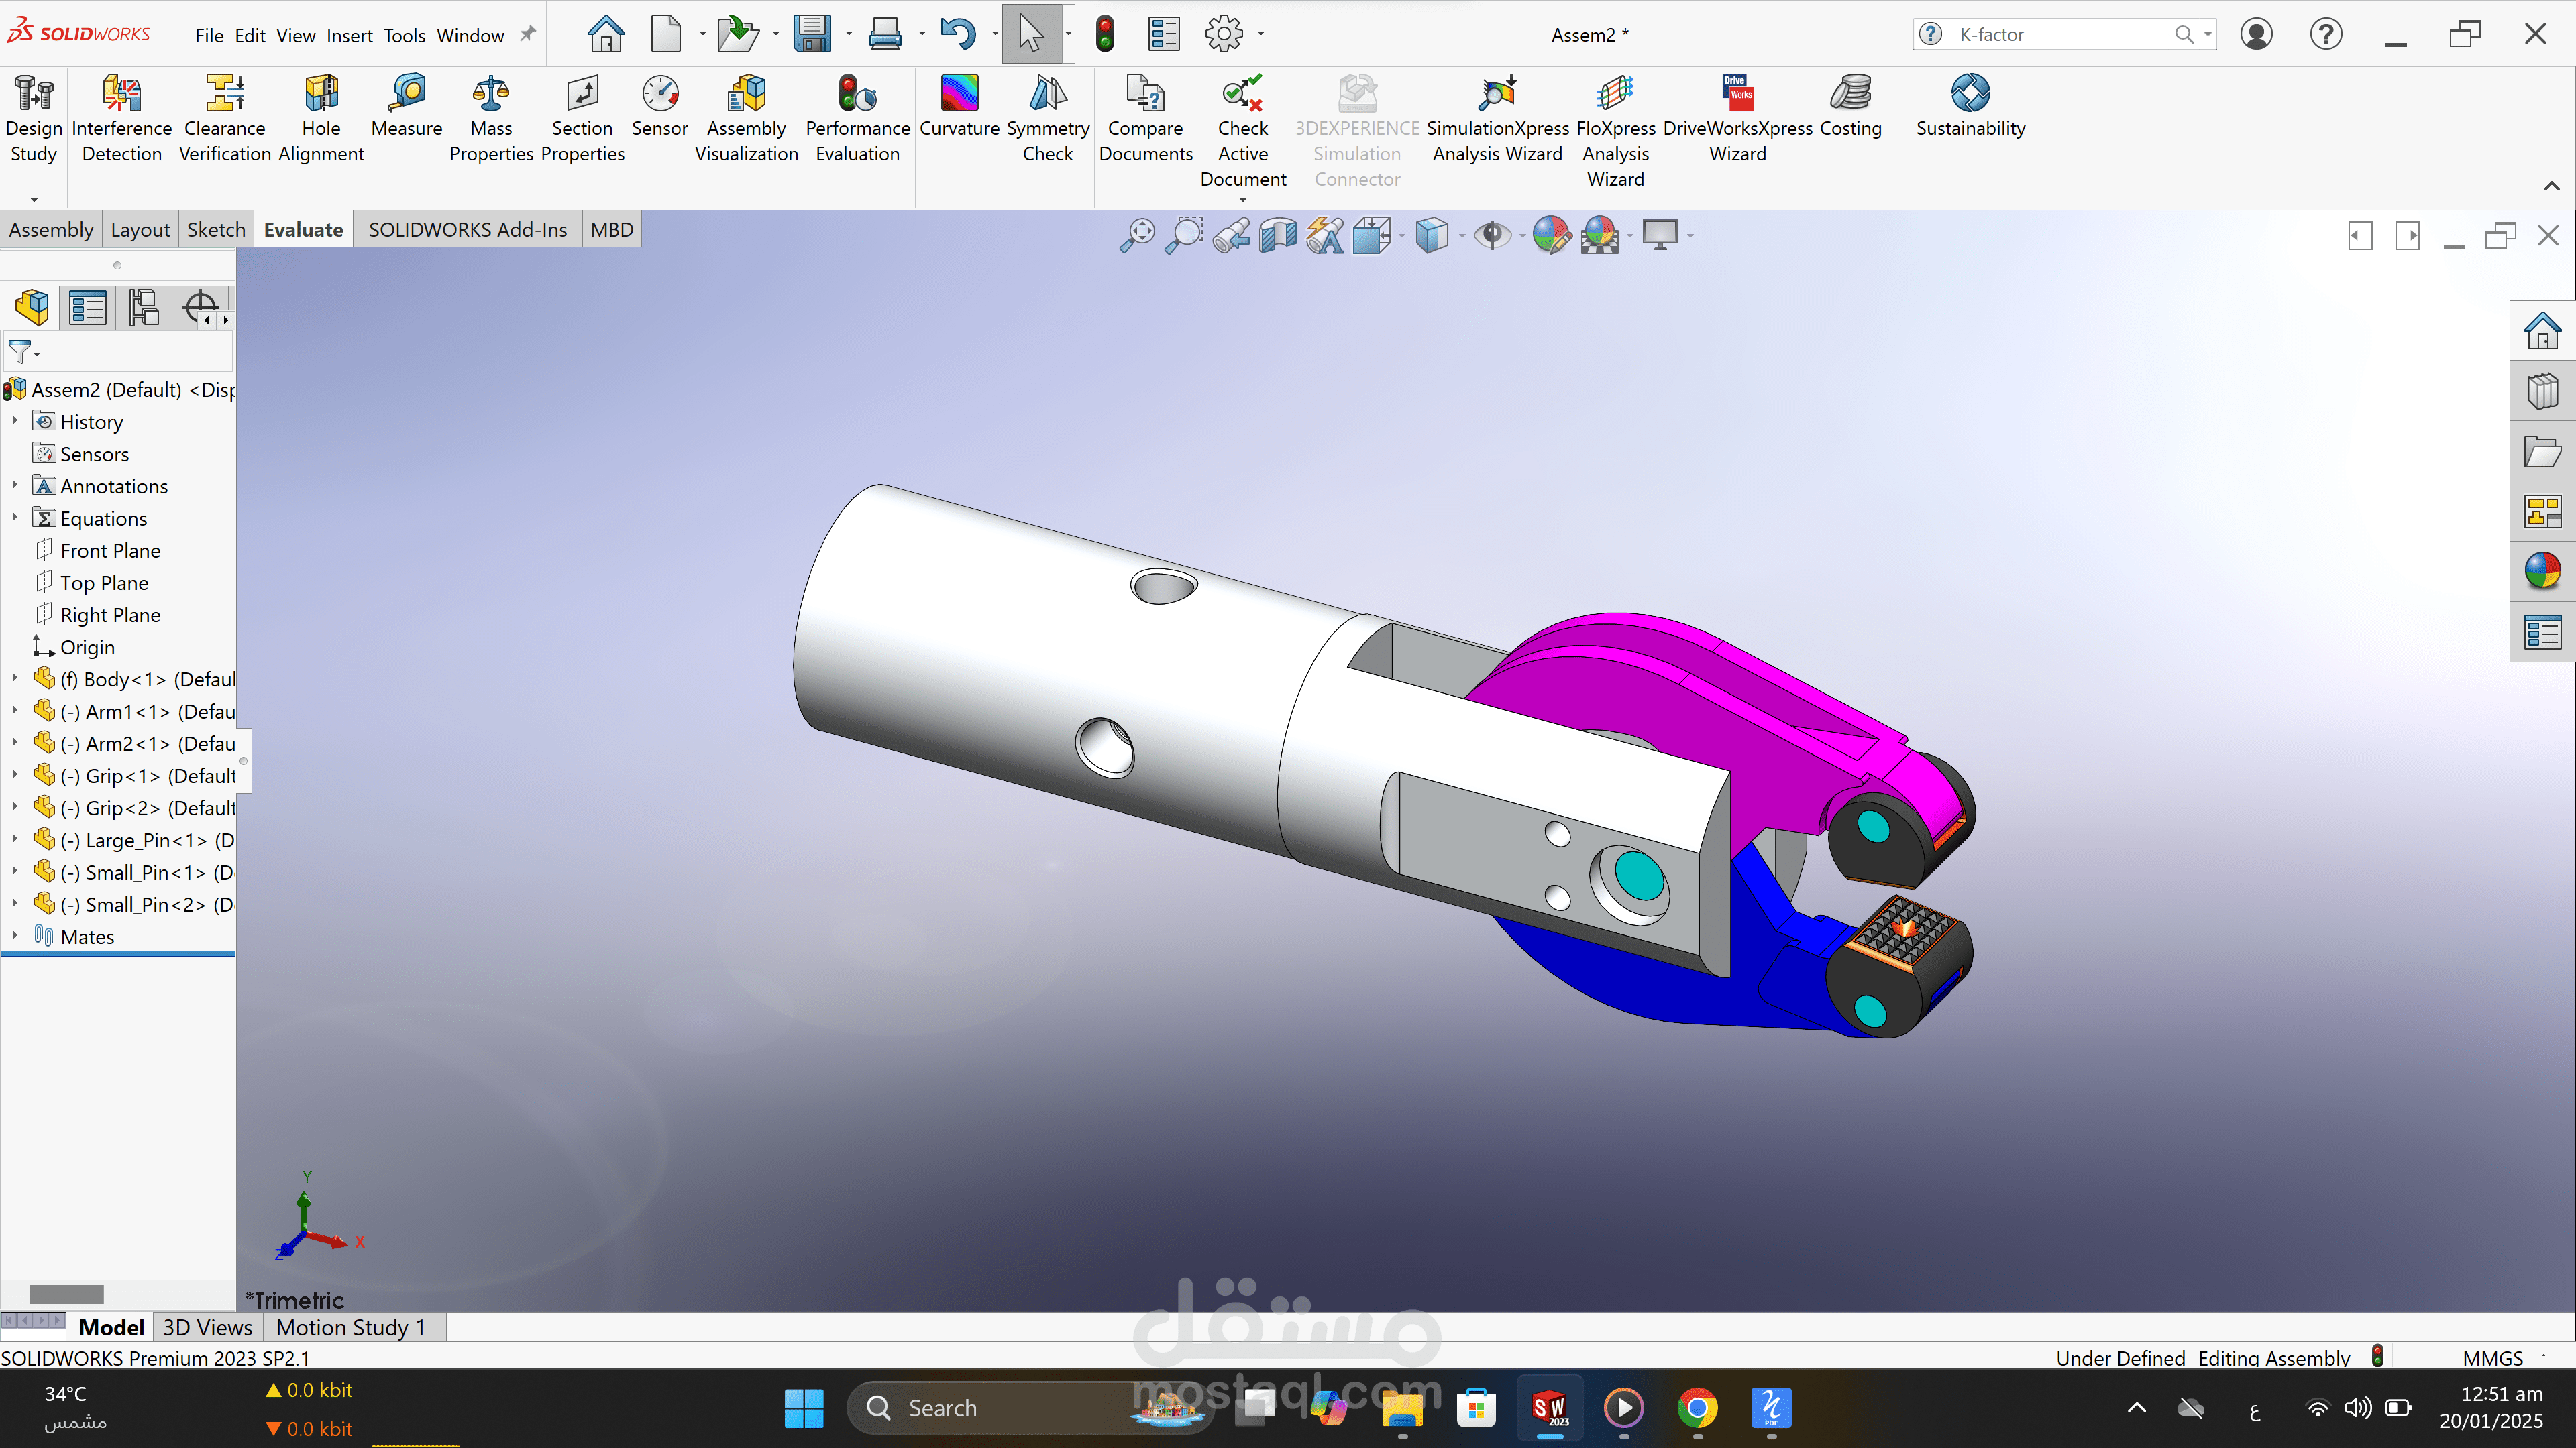
Task: Open the feature tree filter dropdown
Action: coord(23,352)
